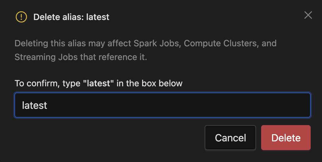Click the "Delete alias: latest" dialog title
The width and height of the screenshot is (322, 162).
tap(71, 17)
